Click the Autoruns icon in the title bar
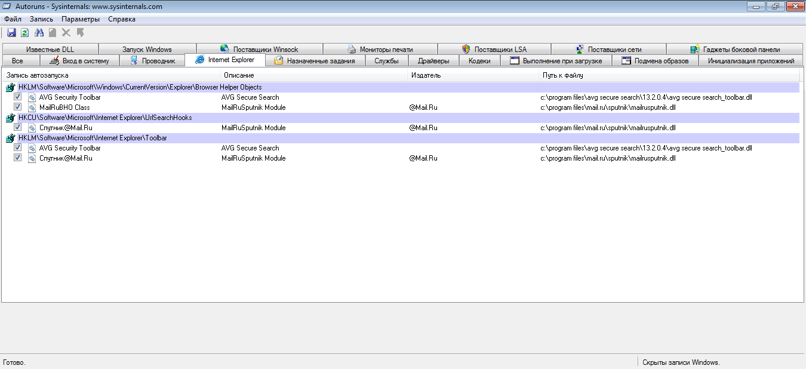Viewport: 806px width, 369px height. tap(7, 7)
